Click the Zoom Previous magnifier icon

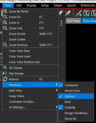[x=5, y=45]
